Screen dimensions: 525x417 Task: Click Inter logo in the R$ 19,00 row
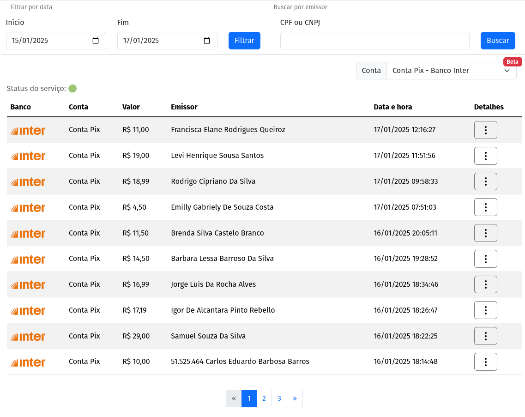point(28,156)
